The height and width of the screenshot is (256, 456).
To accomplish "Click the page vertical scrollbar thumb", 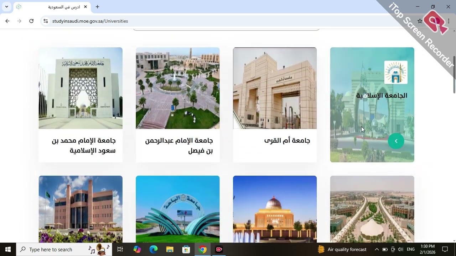I will [454, 75].
